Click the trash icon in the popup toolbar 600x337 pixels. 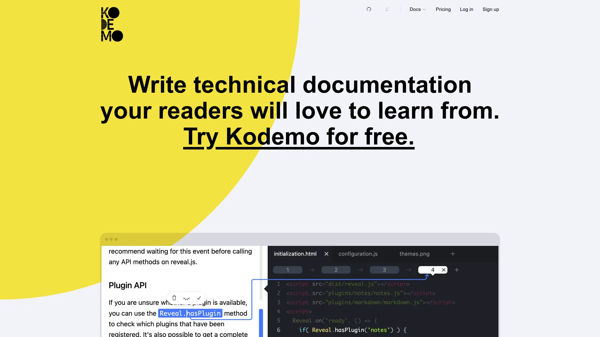[x=174, y=298]
